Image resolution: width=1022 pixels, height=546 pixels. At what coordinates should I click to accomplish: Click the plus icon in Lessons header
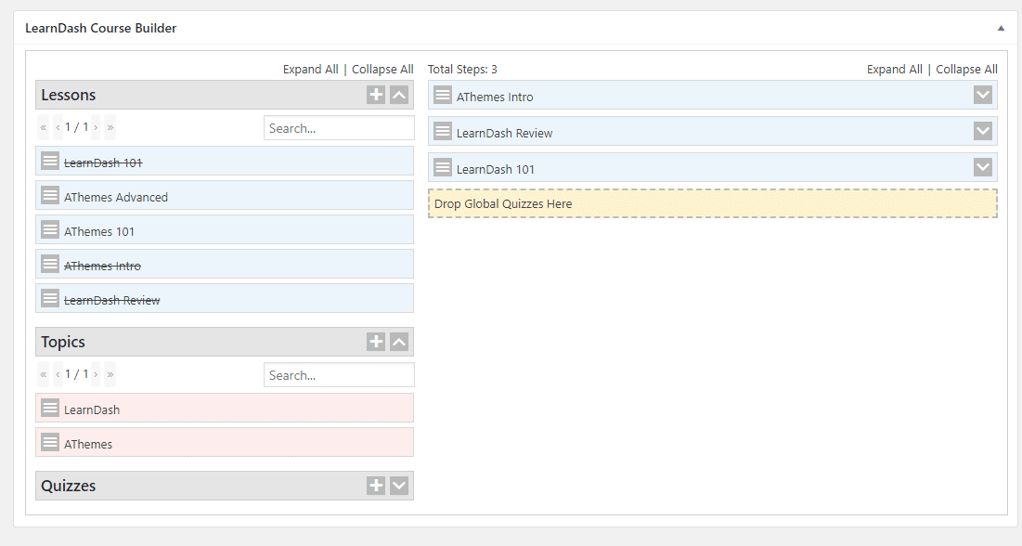pyautogui.click(x=375, y=95)
